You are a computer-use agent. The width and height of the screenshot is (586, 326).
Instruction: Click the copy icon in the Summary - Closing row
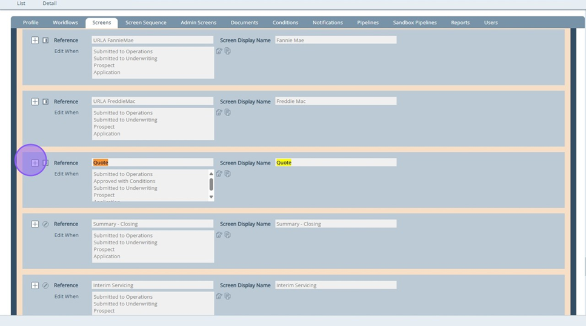(228, 235)
